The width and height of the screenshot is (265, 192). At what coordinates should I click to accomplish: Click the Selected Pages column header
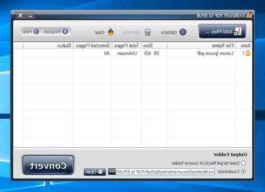coord(93,46)
